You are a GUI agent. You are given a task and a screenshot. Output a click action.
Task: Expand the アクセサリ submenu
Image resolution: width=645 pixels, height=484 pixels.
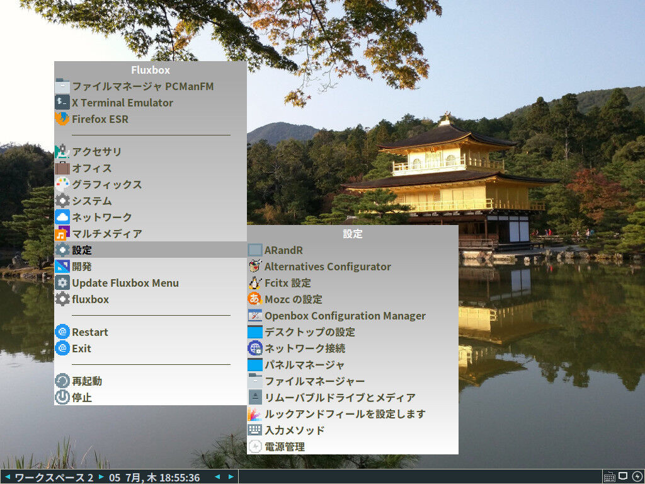(151, 151)
